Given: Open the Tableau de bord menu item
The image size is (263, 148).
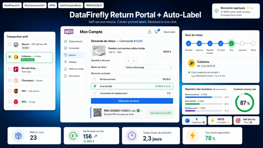Looking at the screenshot, I should (74, 41).
